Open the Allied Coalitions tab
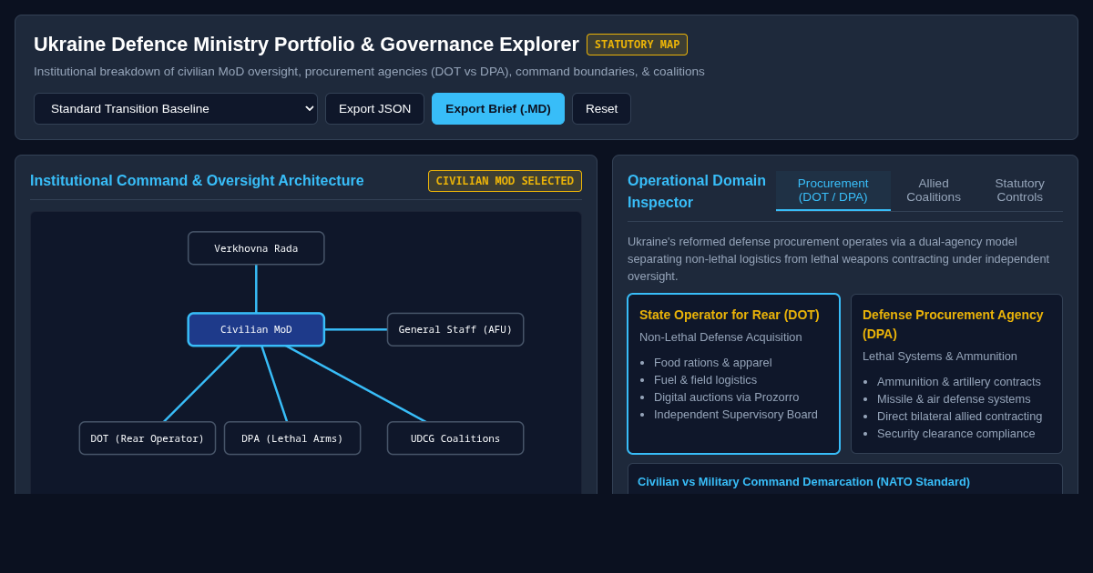The image size is (1093, 573). pos(934,190)
